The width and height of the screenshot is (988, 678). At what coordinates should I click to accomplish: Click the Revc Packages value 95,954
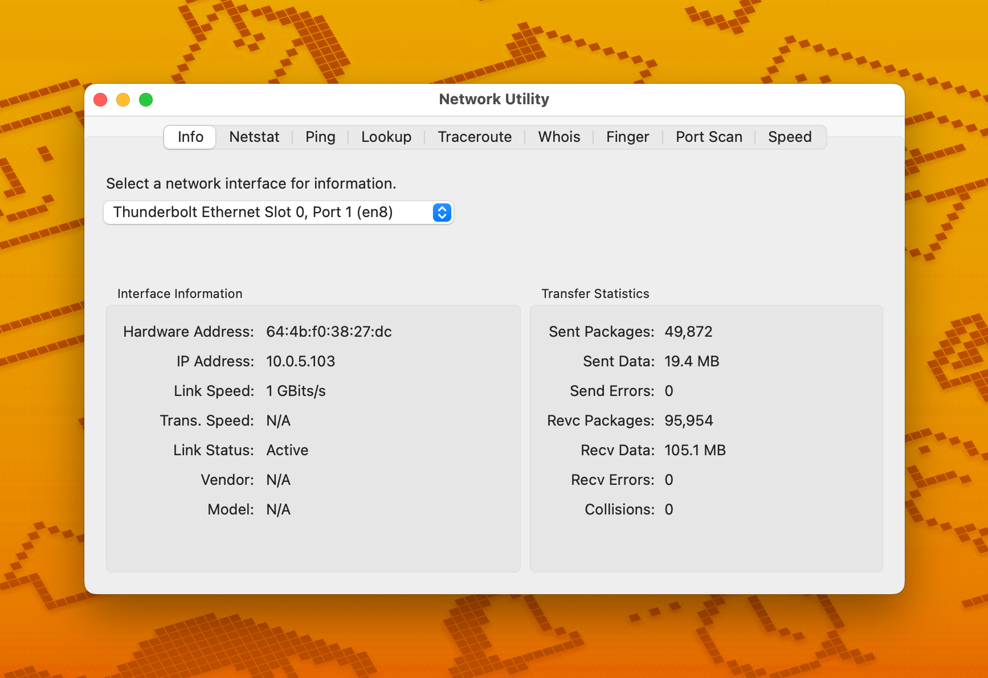pos(688,420)
